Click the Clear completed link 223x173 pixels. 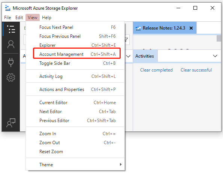pyautogui.click(x=156, y=70)
